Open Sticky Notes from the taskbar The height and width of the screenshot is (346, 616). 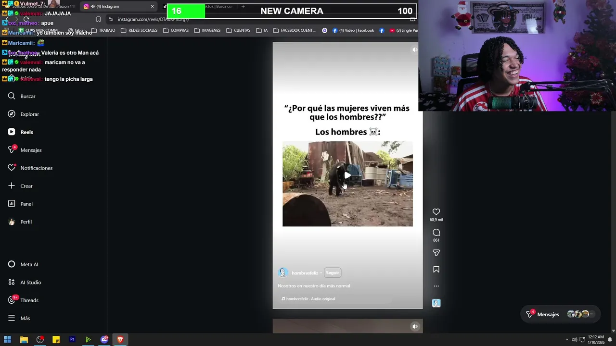(56, 340)
